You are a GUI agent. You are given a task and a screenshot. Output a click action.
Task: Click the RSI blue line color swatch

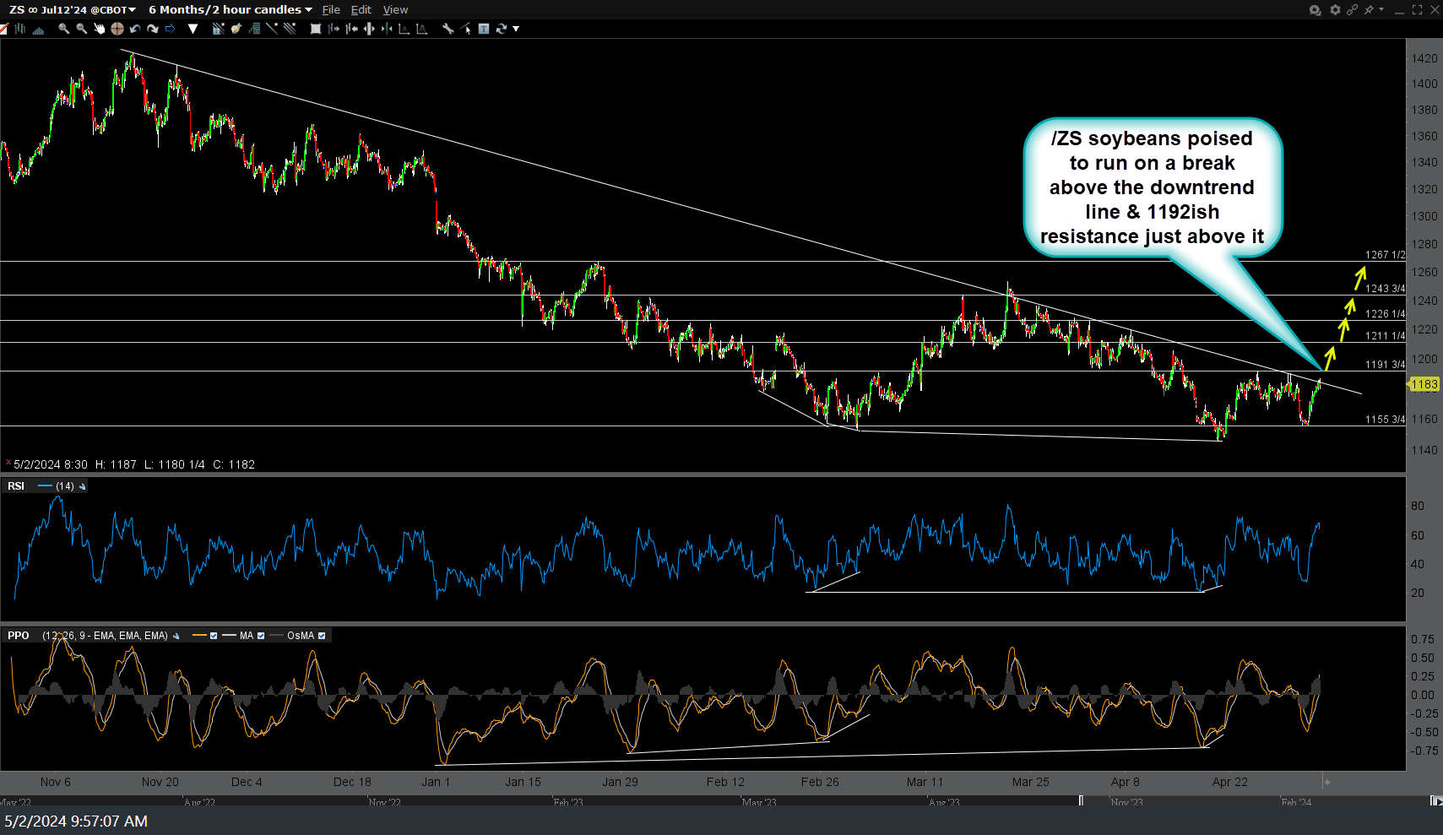pyautogui.click(x=45, y=486)
